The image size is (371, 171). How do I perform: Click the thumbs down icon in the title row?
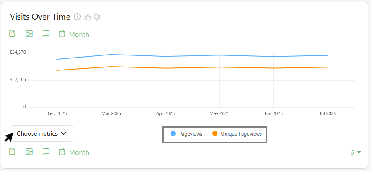click(x=97, y=17)
